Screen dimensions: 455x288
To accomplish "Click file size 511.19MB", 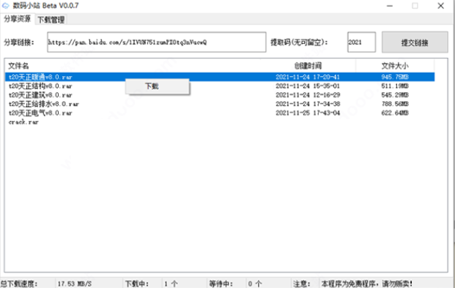I will (x=395, y=86).
